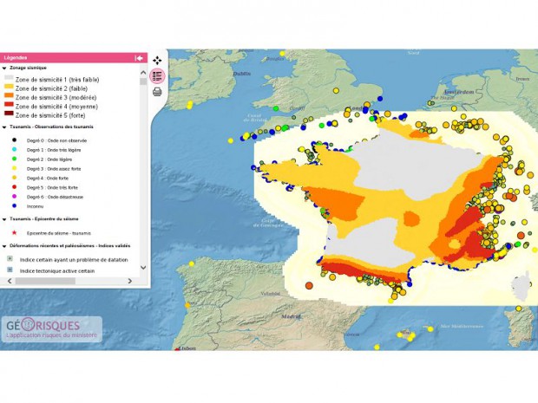The width and height of the screenshot is (538, 403).
Task: Click 'Epicentre du séisme - tsunamis' text
Action: (59, 233)
